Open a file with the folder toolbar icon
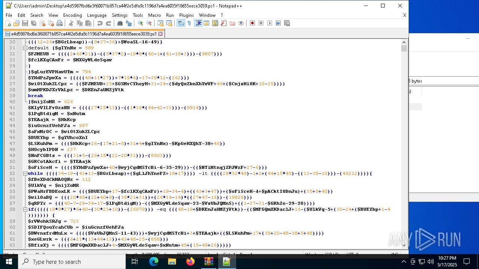The width and height of the screenshot is (479, 269). point(16,23)
